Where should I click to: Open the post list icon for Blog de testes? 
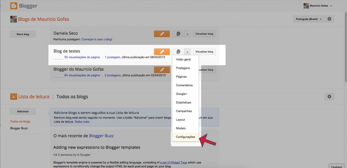(178, 52)
